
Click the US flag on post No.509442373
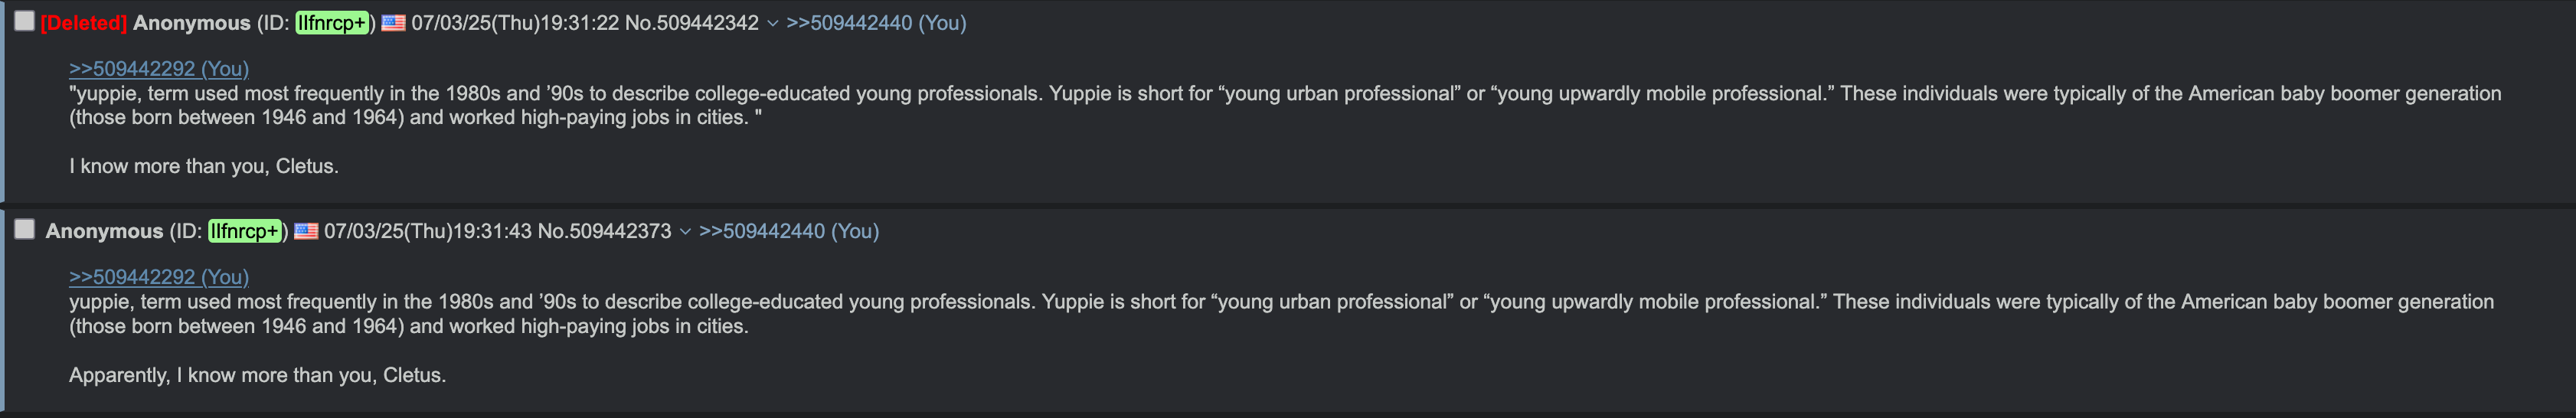pos(306,231)
